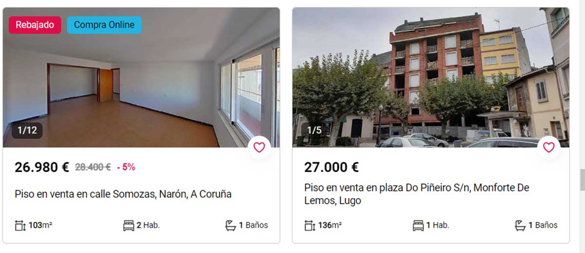Click the 103m² area icon
The width and height of the screenshot is (585, 253).
tap(20, 226)
